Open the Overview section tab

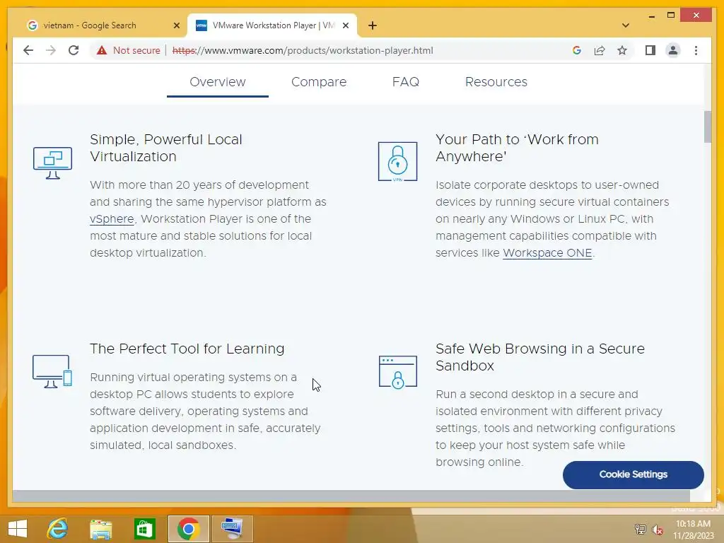(x=218, y=82)
